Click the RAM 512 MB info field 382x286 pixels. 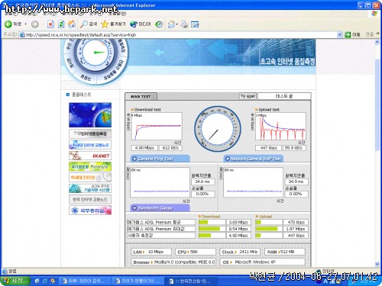pyautogui.click(x=285, y=252)
